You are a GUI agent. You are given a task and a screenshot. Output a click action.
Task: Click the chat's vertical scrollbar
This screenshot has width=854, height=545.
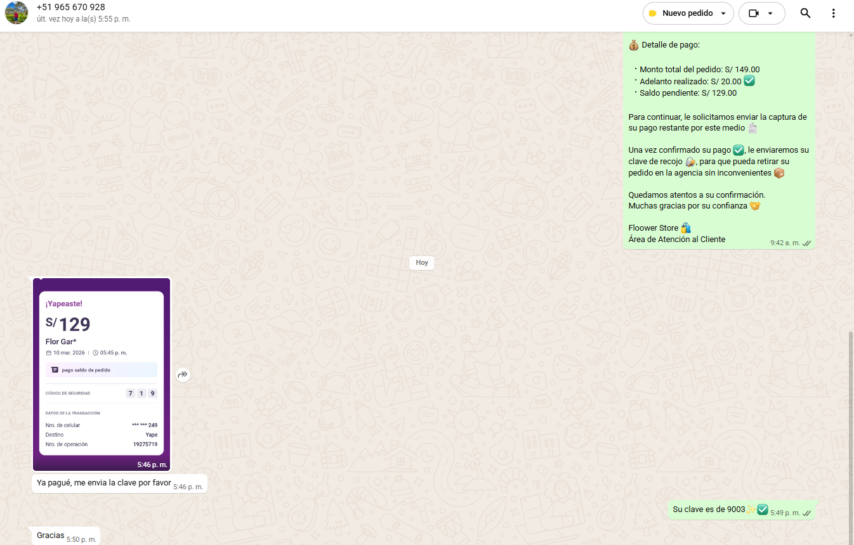851,437
